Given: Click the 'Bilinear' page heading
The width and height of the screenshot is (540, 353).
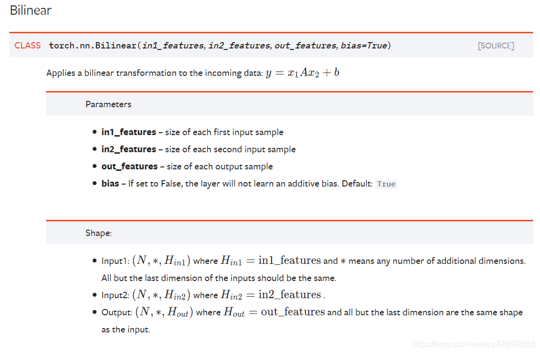Looking at the screenshot, I should pos(31,10).
